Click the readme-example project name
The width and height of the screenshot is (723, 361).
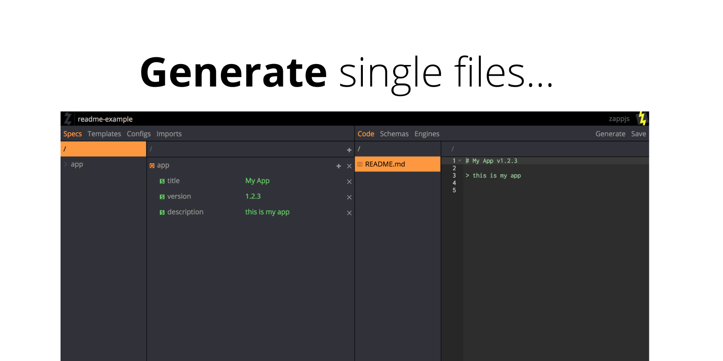[105, 119]
